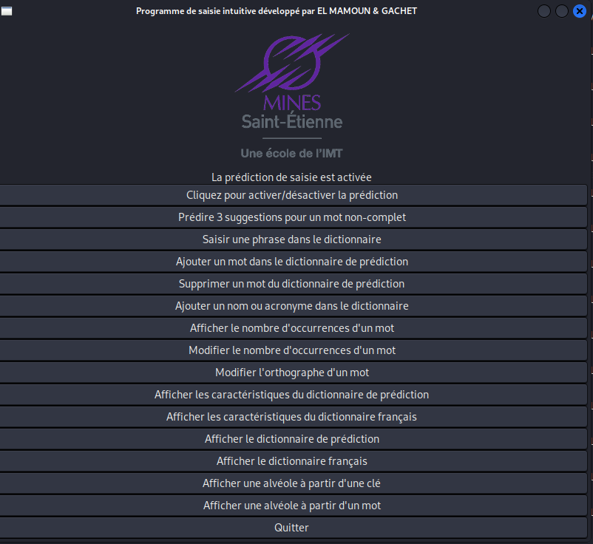Screen dimensions: 593x544
Task: Click the Mines Saint-Étienne logo image
Action: tap(291, 96)
